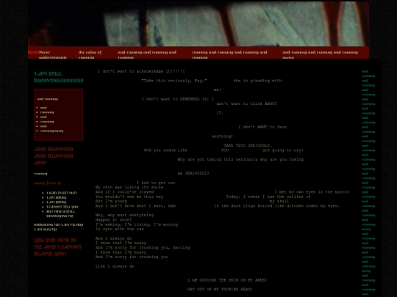Click lyric 'And I'm sorry for crushing you, darling'
Image resolution: width=397 pixels, height=297 pixels.
[143, 248]
